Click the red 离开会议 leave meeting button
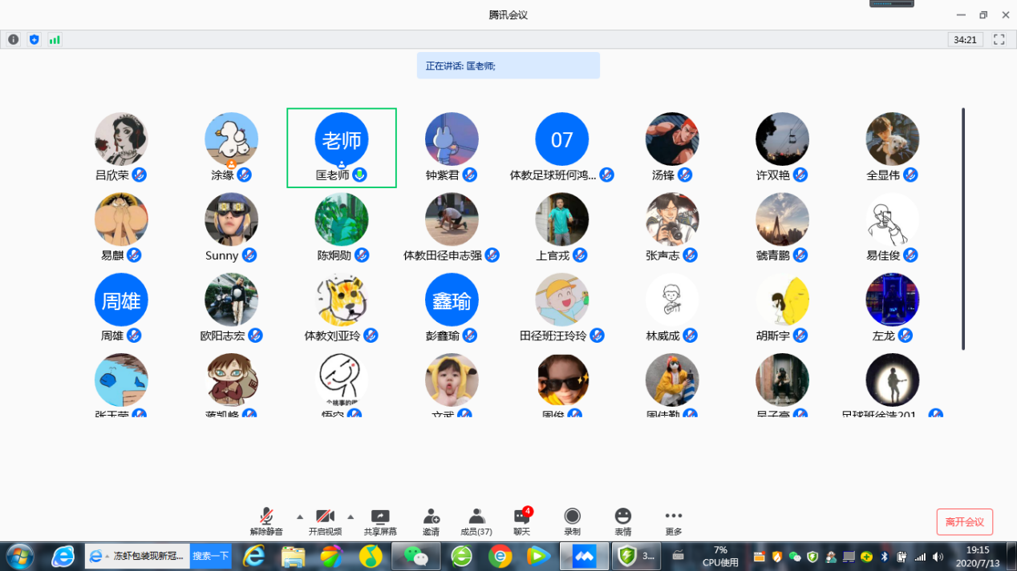 click(x=964, y=522)
